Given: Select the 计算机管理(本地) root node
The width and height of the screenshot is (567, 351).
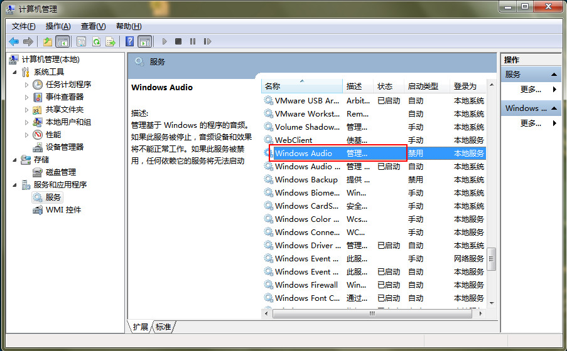Looking at the screenshot, I should (51, 59).
